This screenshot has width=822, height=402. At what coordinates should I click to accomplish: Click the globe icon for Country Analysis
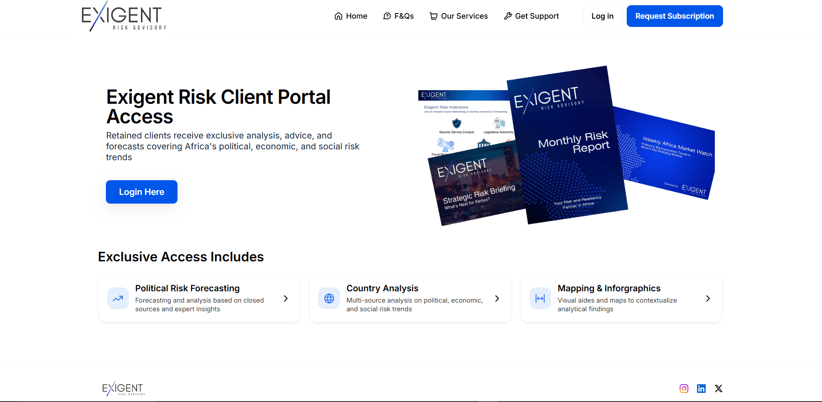[329, 298]
